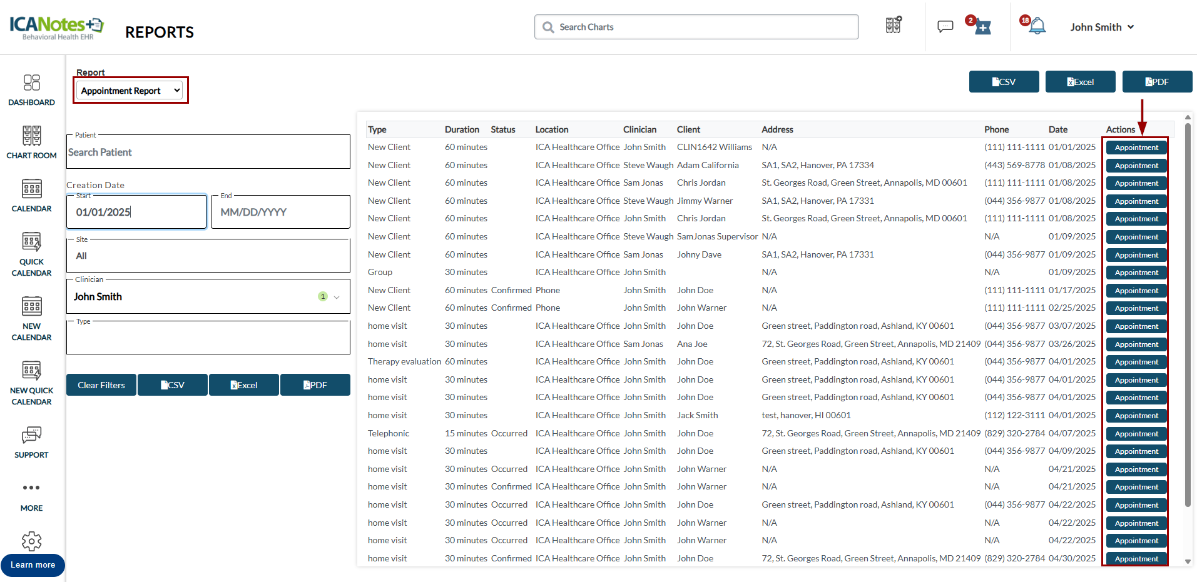Switch to Calendar in sidebar
This screenshot has width=1197, height=582.
[x=31, y=196]
